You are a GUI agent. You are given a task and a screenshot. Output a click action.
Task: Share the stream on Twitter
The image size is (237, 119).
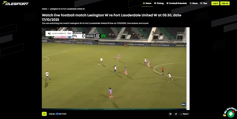click(x=176, y=114)
